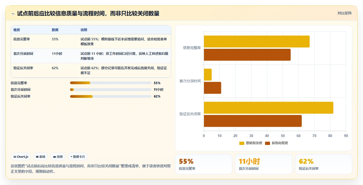
Task: Click the x-axis tick labeled 30
Action: [251, 135]
